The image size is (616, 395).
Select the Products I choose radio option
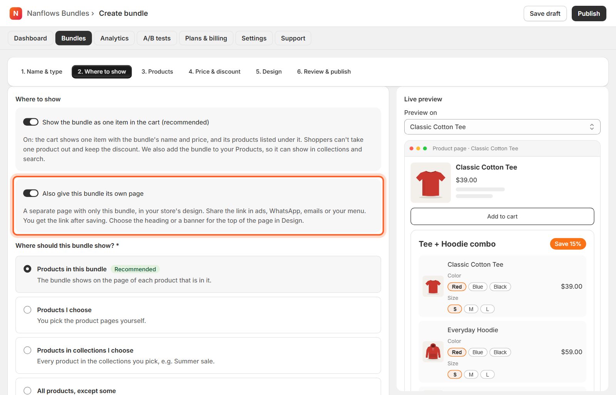point(27,310)
